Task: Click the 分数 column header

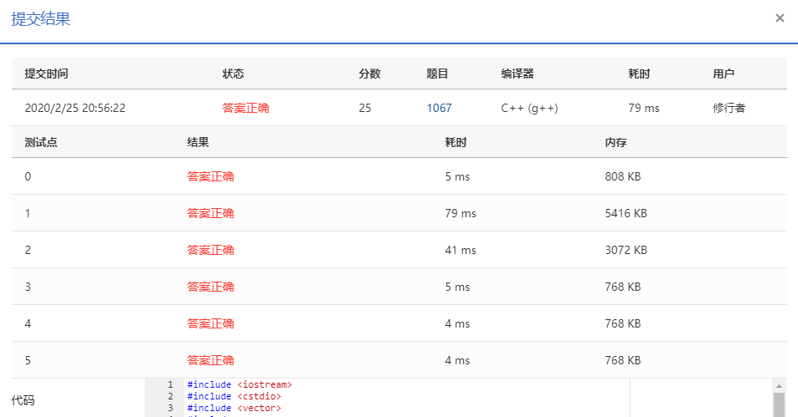Action: [369, 74]
